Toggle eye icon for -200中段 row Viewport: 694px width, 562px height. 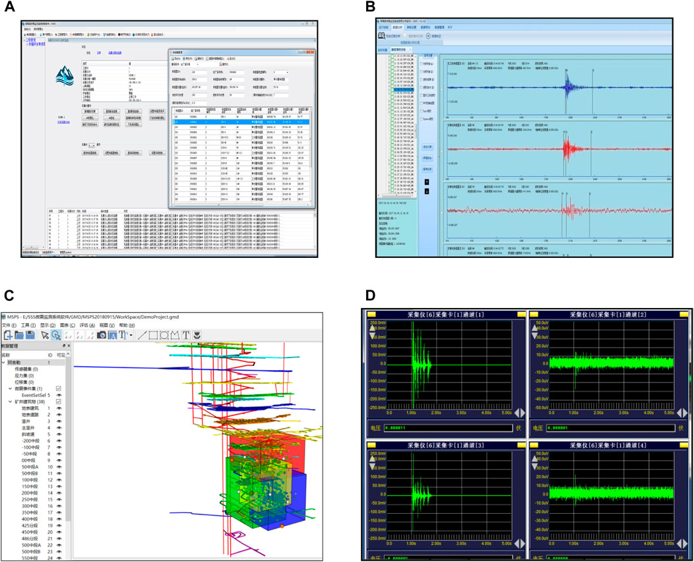(59, 441)
